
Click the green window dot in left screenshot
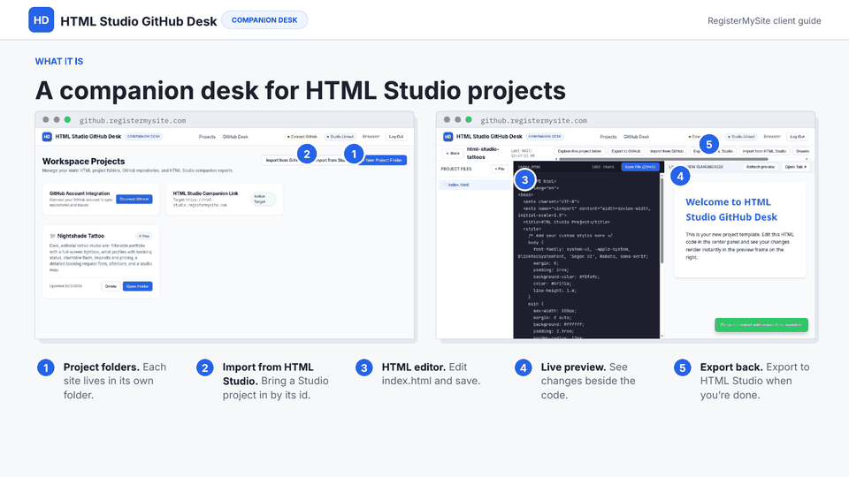pyautogui.click(x=68, y=119)
